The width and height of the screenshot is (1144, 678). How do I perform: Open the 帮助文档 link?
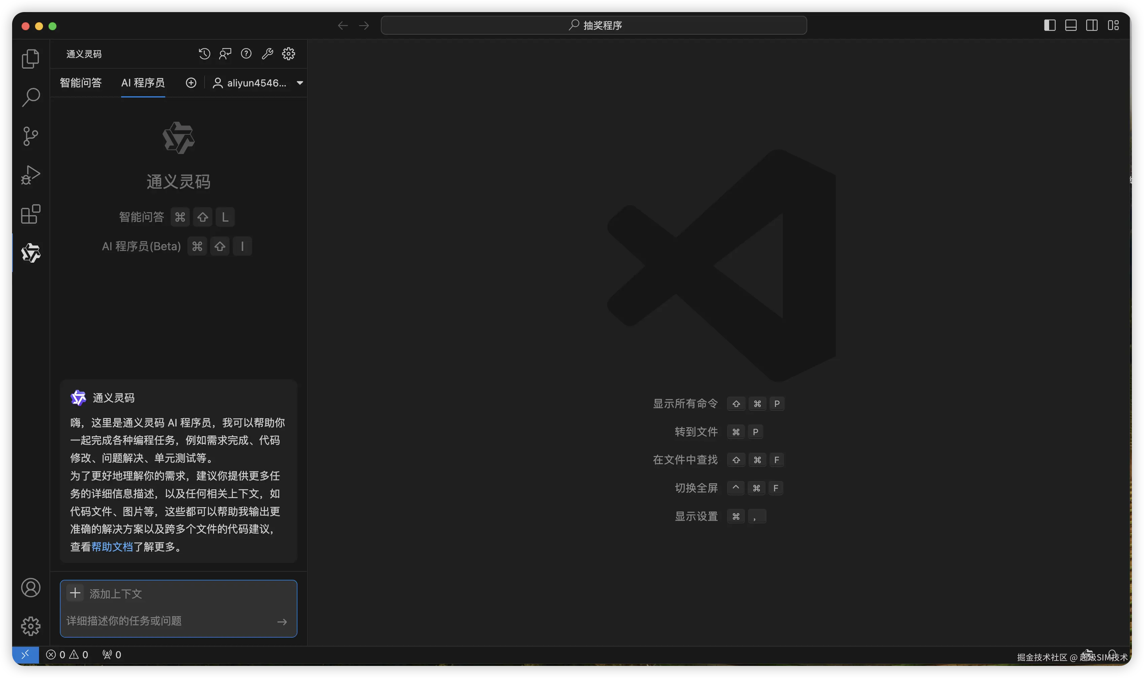click(x=112, y=547)
